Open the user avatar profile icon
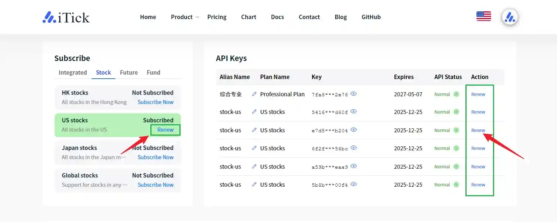Screen dimensions: 557x222 pos(510,17)
